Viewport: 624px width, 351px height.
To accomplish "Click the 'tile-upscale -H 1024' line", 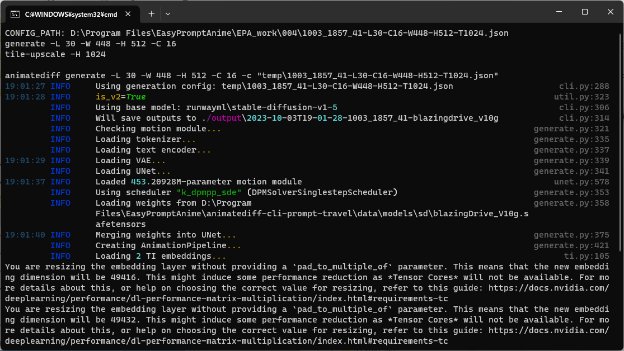I will (55, 54).
